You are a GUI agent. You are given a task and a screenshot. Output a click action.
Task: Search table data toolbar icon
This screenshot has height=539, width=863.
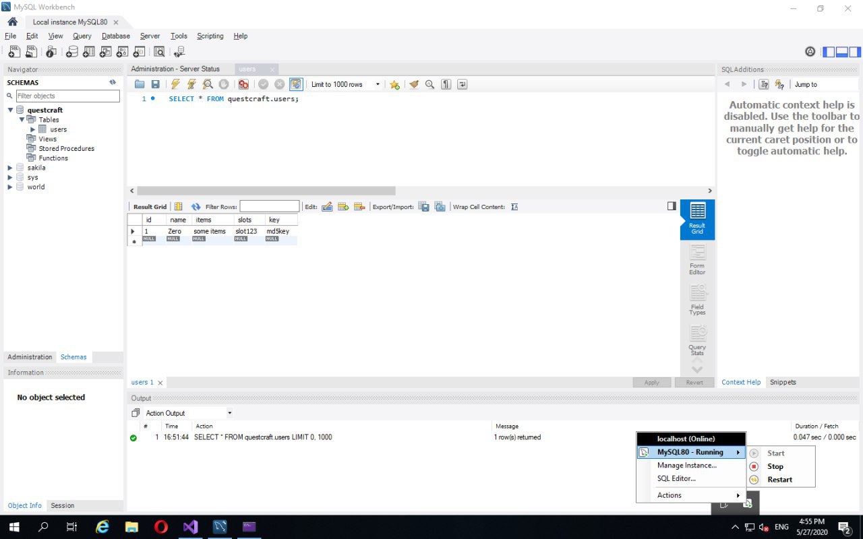(x=160, y=51)
